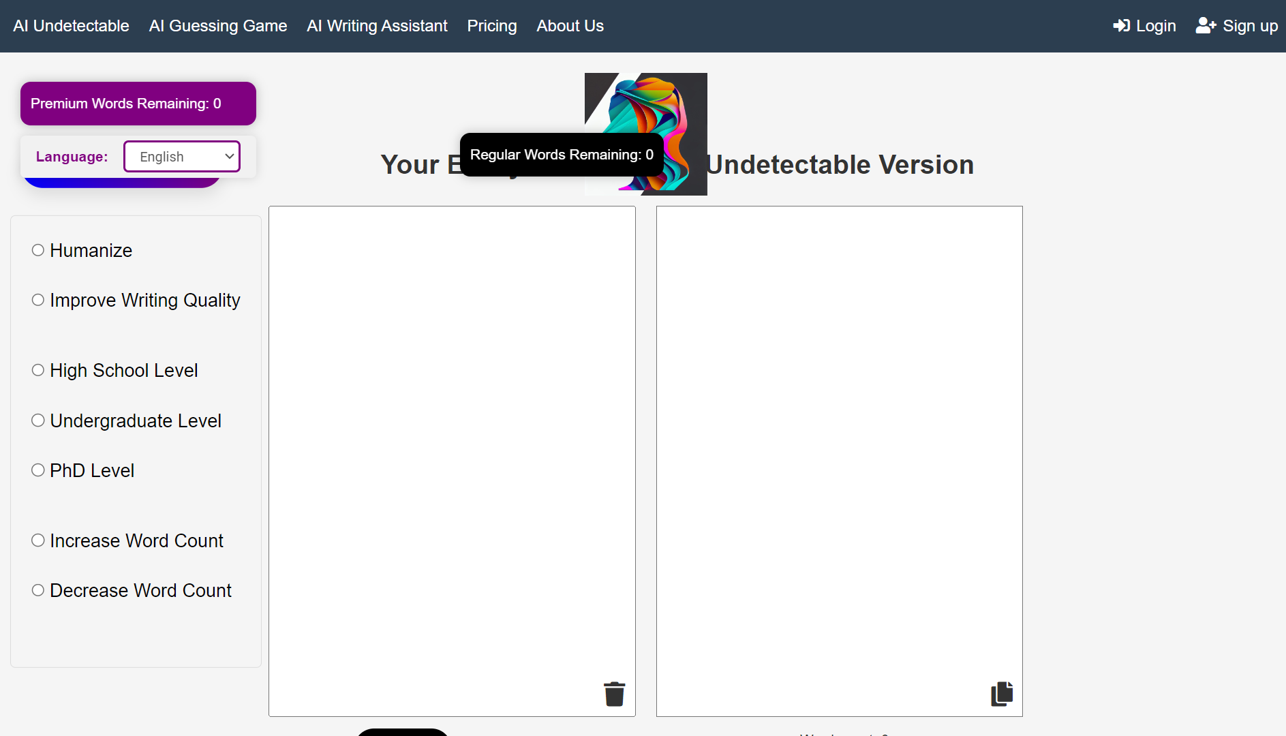Enable Decrease Word Count

pos(38,589)
